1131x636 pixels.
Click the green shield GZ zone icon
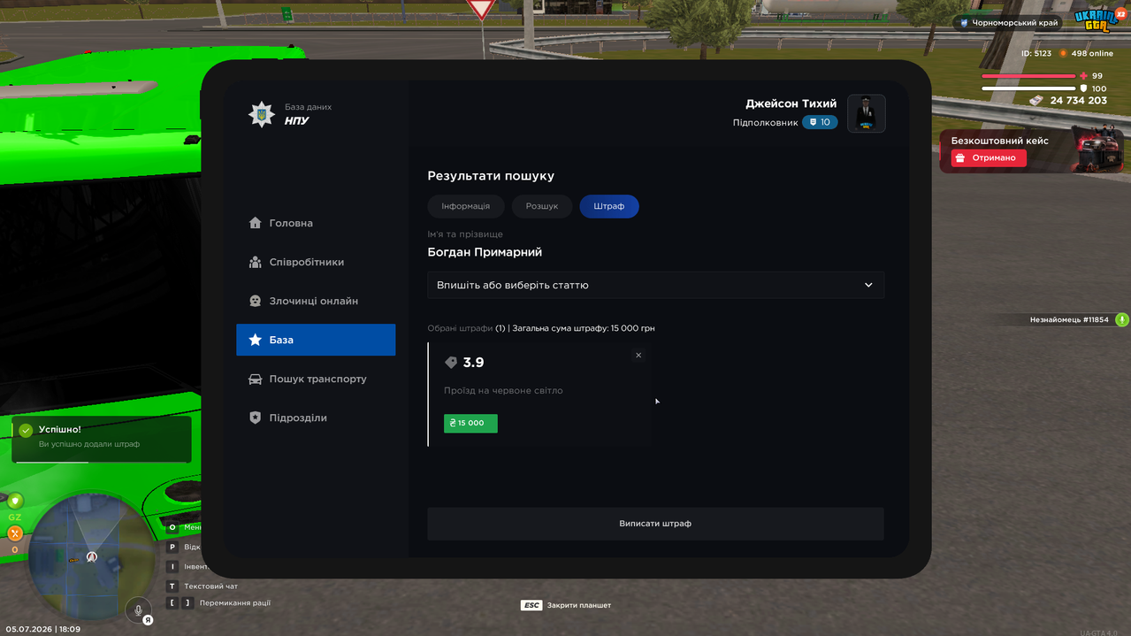pyautogui.click(x=15, y=502)
